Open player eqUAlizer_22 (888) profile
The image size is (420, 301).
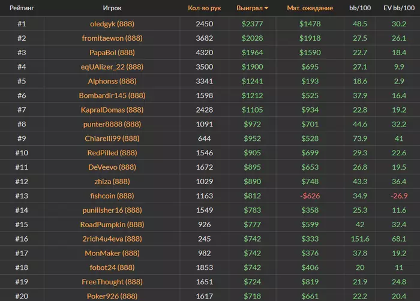(x=112, y=67)
